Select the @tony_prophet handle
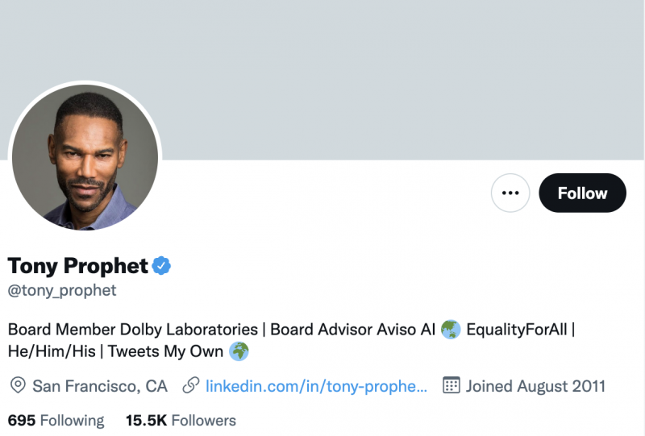The height and width of the screenshot is (436, 645). 62,290
